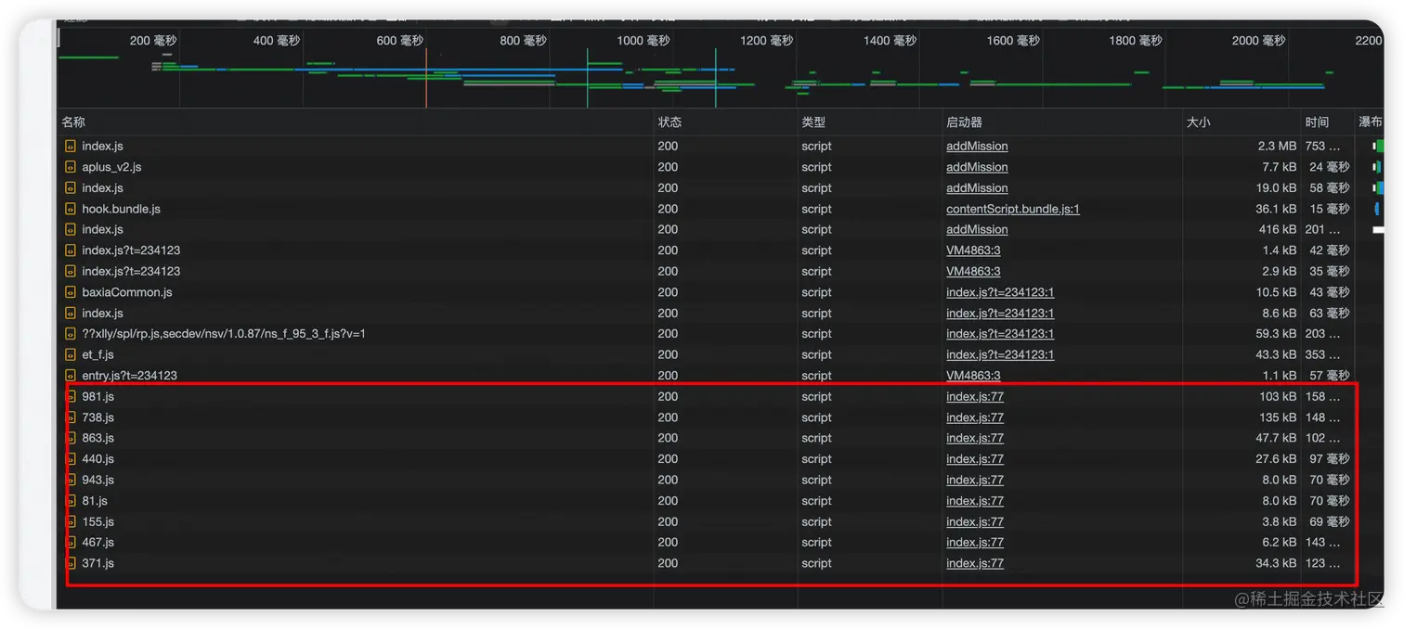Open the contentScript.bundle.js:1 initiator link
This screenshot has height=629, width=1404.
click(1013, 209)
